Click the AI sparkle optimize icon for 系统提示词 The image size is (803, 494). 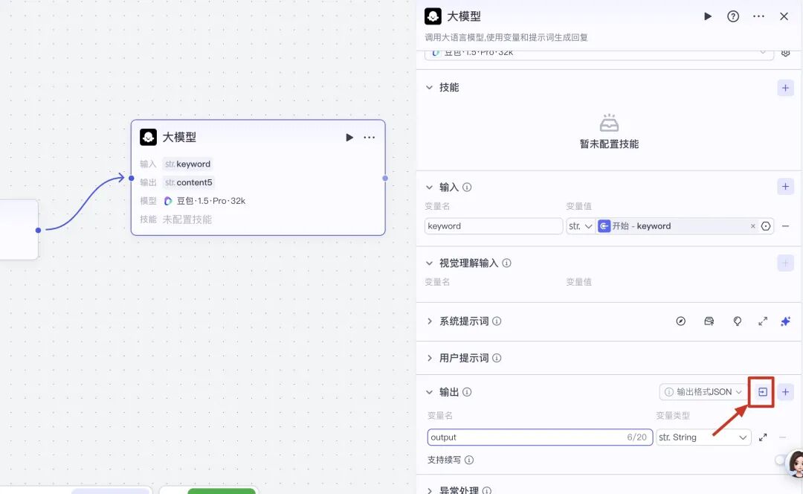[784, 321]
